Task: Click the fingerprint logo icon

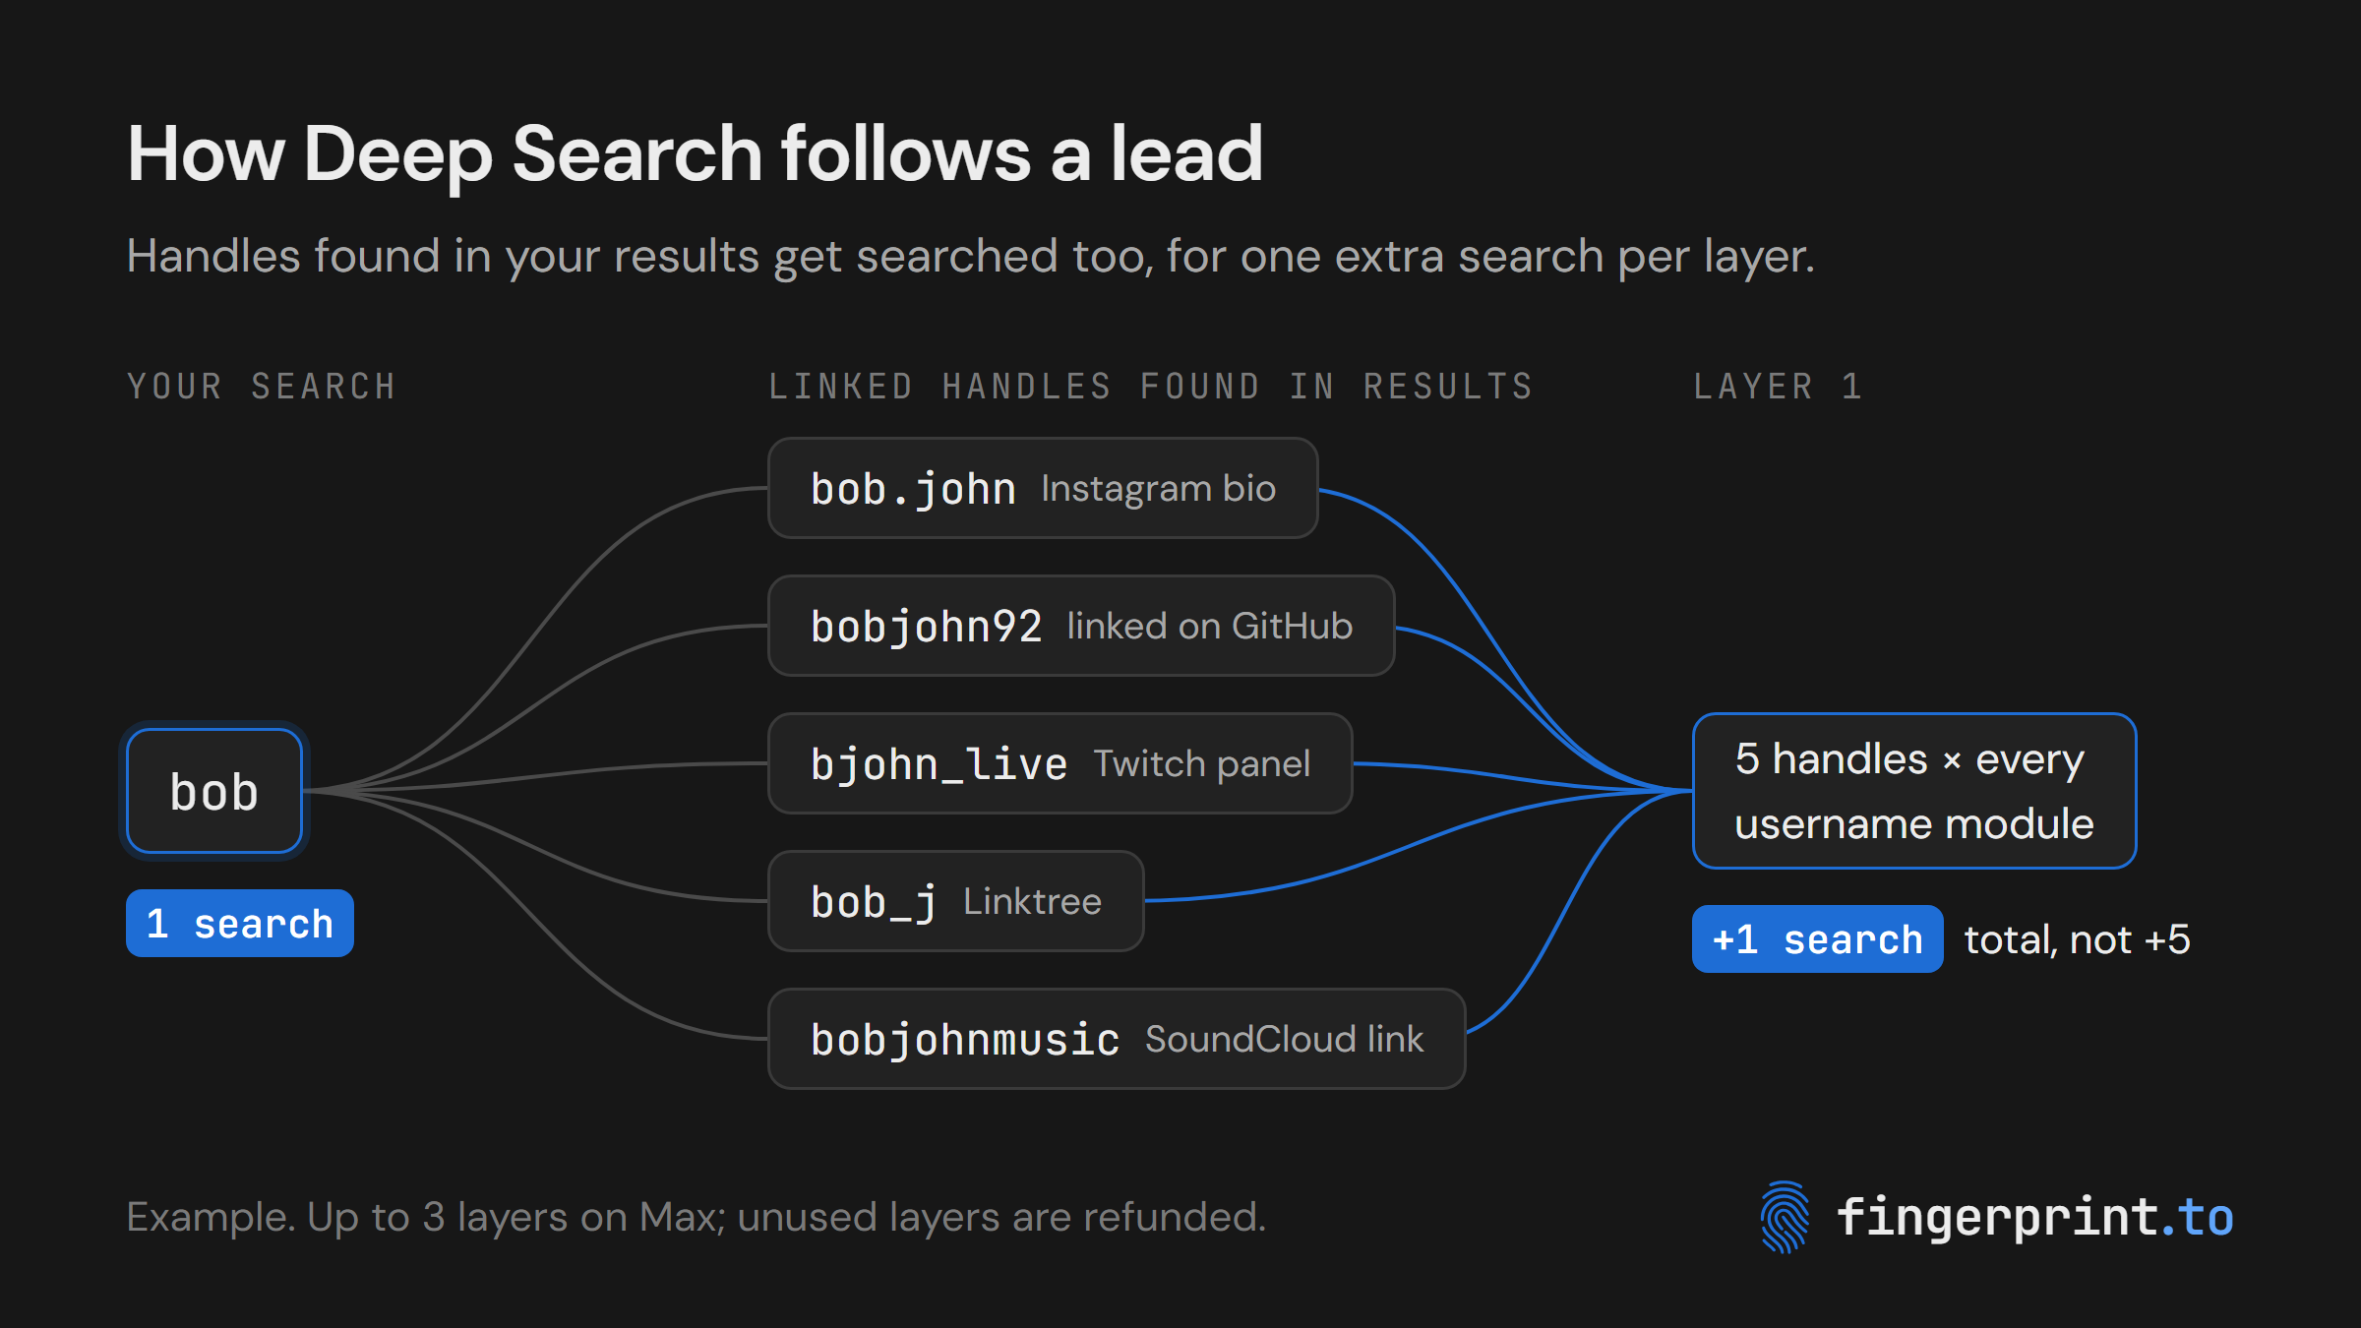Action: pos(1785,1217)
